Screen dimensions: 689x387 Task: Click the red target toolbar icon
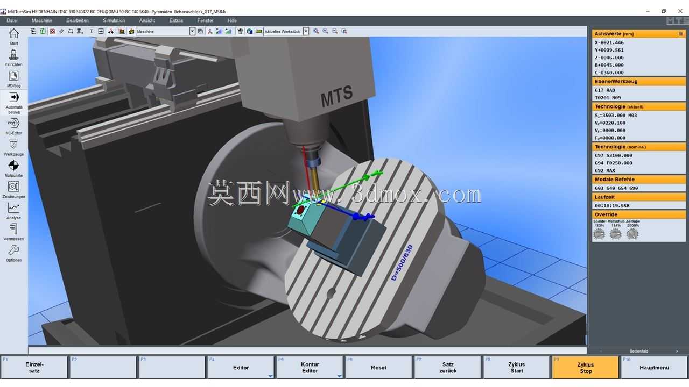point(52,31)
